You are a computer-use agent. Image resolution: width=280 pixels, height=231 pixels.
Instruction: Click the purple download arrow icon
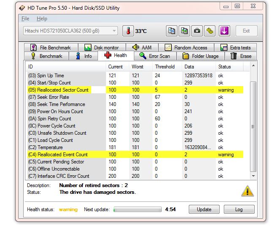click(x=224, y=31)
